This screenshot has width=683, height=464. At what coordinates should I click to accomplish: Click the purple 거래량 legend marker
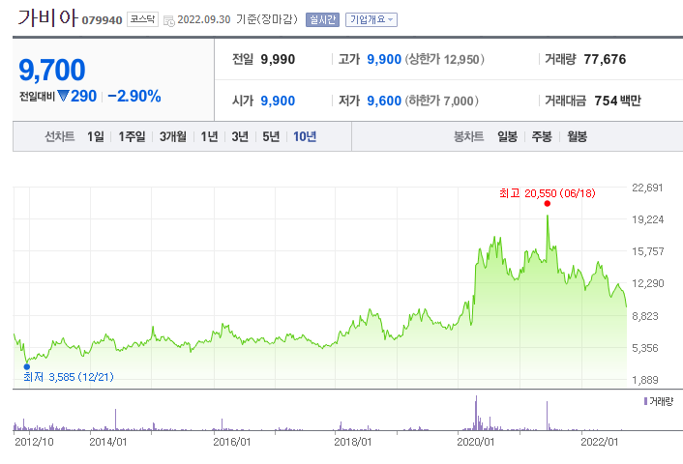(x=645, y=401)
